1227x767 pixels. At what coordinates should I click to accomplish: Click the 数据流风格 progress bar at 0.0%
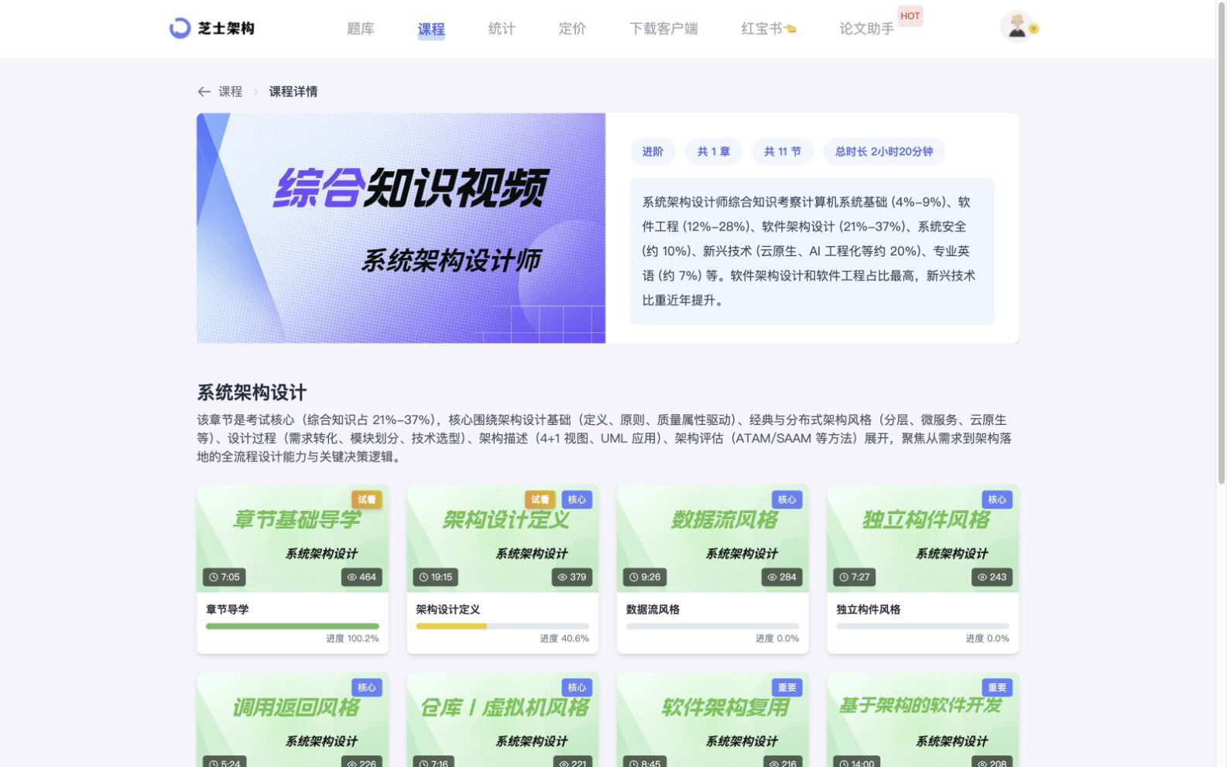[712, 626]
